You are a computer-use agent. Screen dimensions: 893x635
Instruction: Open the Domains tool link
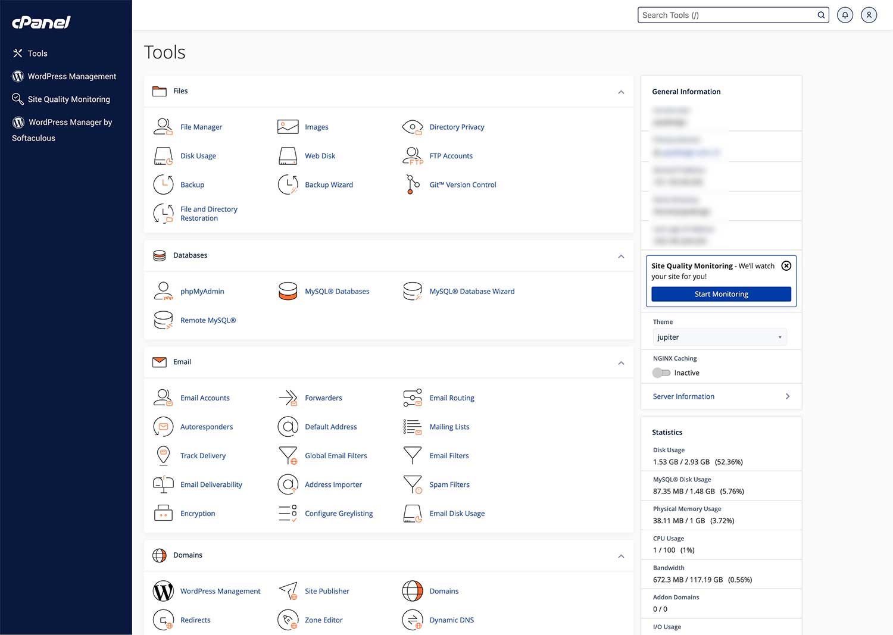click(x=444, y=591)
